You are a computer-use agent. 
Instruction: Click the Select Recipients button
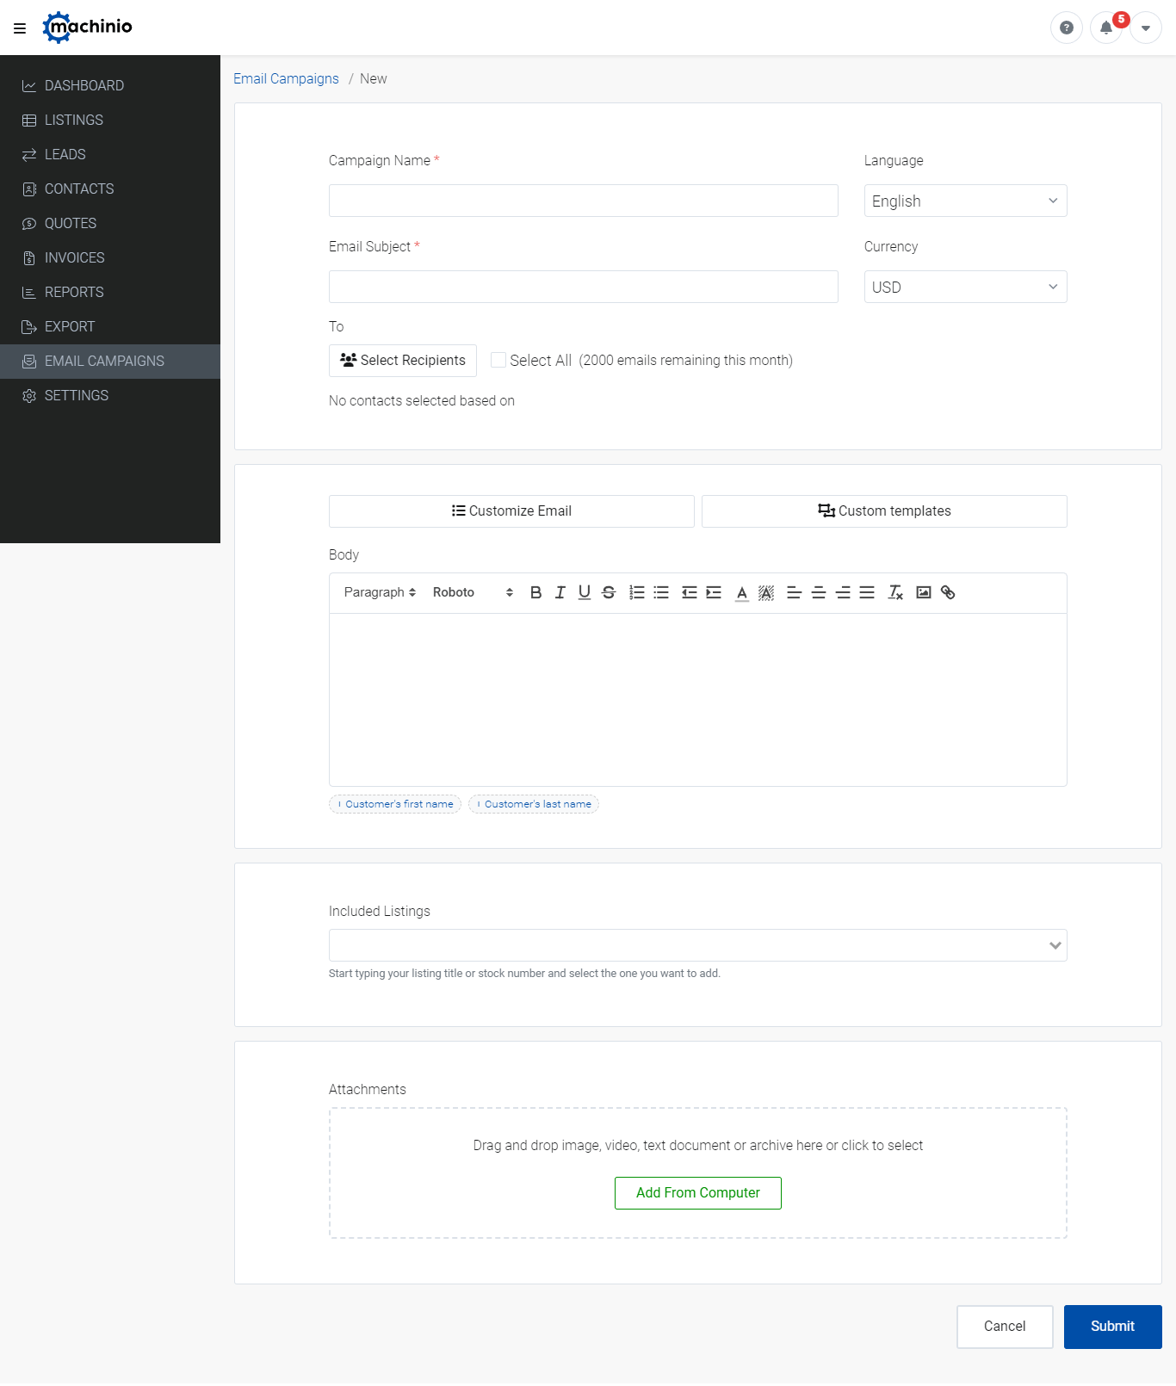(x=403, y=361)
